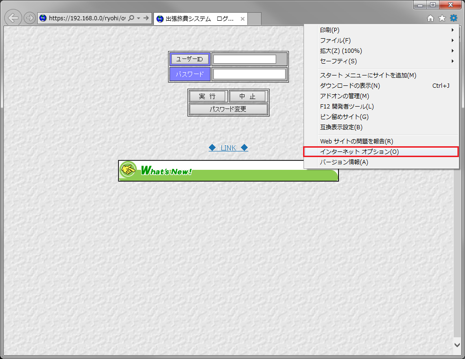Click the パスワード input field
This screenshot has height=359, width=465.
click(x=249, y=74)
